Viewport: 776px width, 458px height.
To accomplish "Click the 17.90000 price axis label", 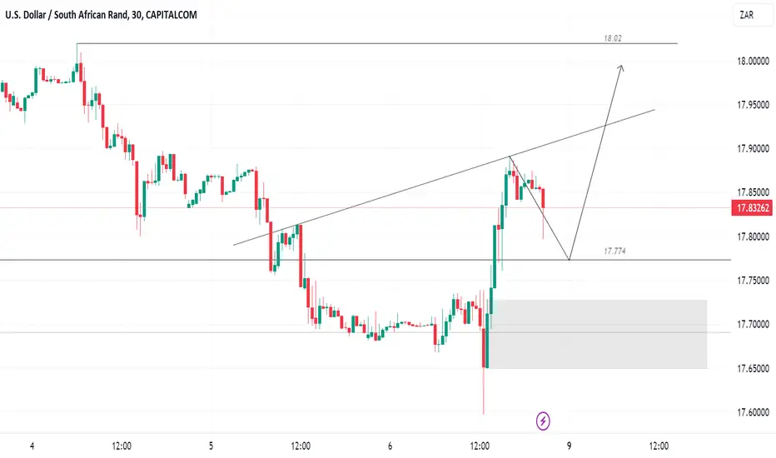I will coord(753,148).
